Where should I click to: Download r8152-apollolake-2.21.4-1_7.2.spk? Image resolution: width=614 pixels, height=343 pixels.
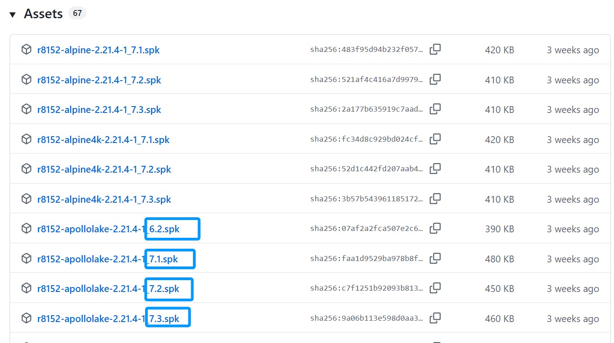[108, 289]
